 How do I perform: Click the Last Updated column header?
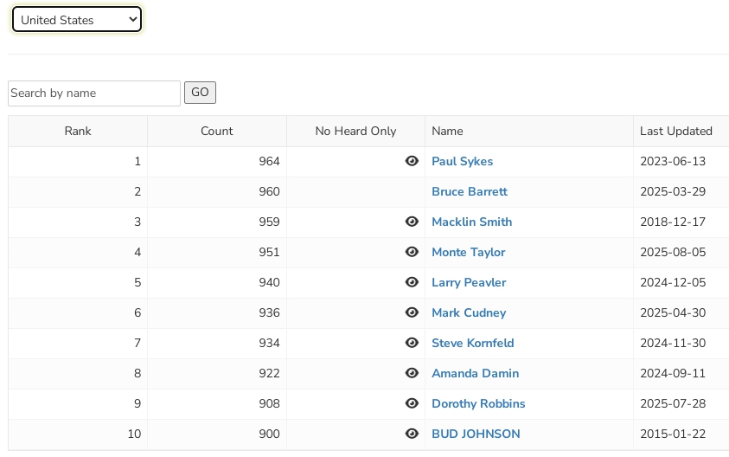pos(676,132)
